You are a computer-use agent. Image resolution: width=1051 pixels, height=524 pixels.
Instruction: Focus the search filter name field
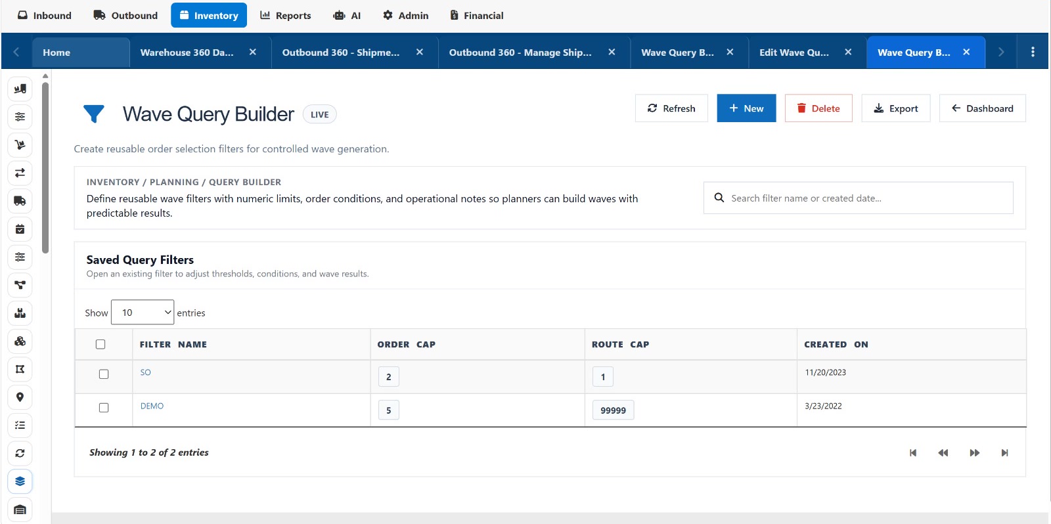[859, 198]
